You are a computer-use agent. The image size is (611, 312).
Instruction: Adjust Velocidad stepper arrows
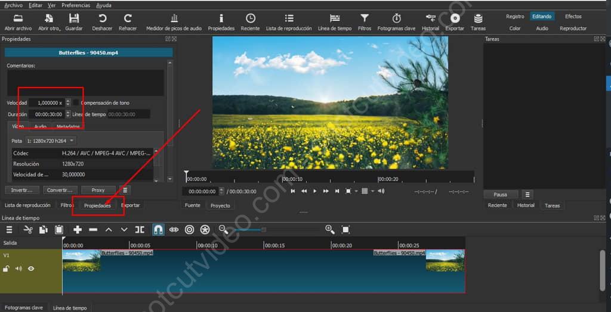[68, 102]
